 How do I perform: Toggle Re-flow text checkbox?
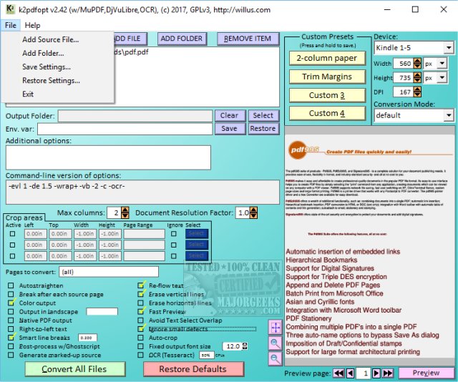click(x=141, y=285)
